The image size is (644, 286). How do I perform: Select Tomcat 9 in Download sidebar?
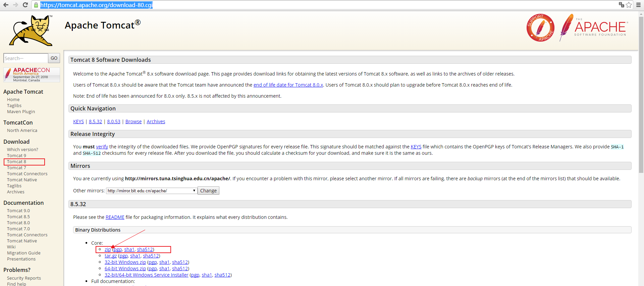tap(16, 155)
